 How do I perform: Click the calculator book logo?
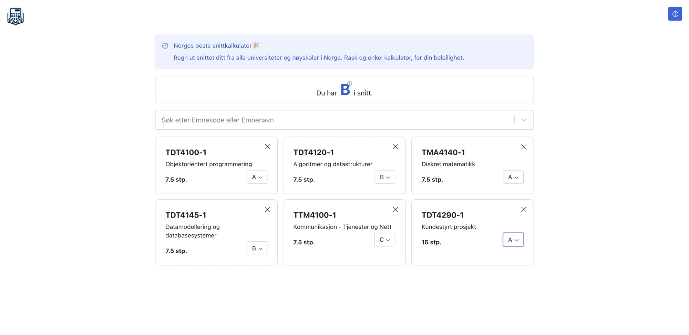[x=16, y=16]
